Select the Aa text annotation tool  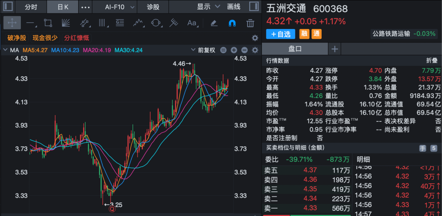coord(192,23)
